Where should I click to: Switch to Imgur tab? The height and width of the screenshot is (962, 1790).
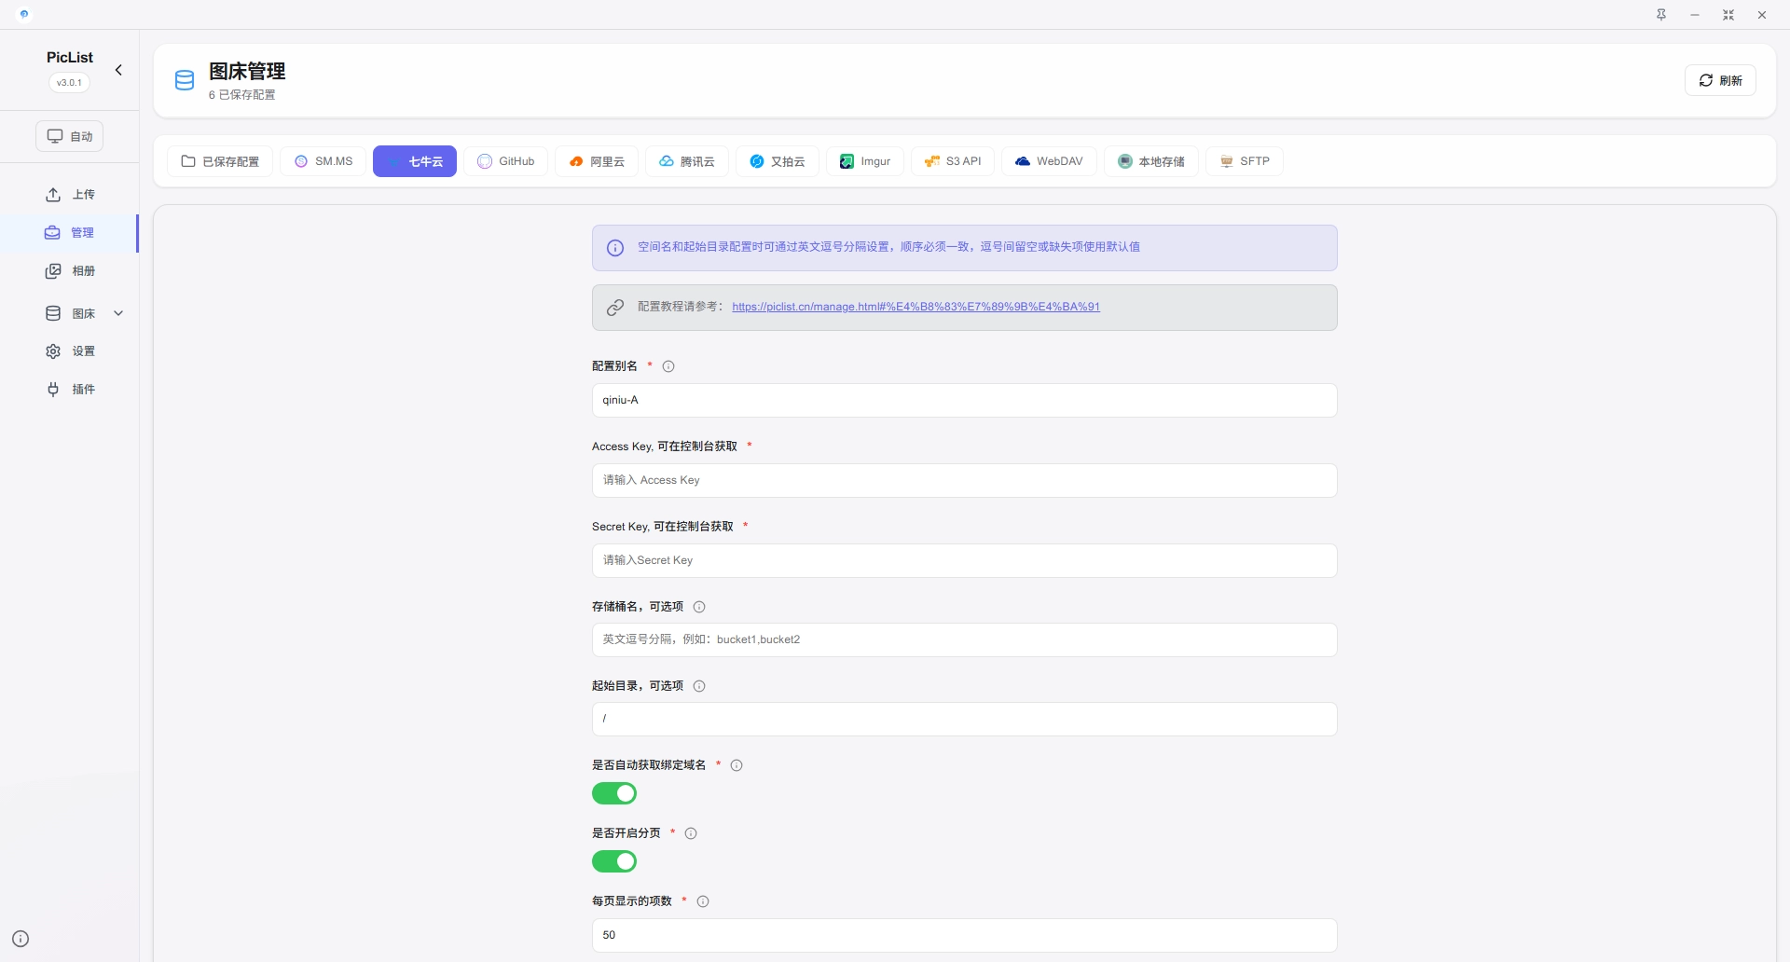click(x=865, y=161)
